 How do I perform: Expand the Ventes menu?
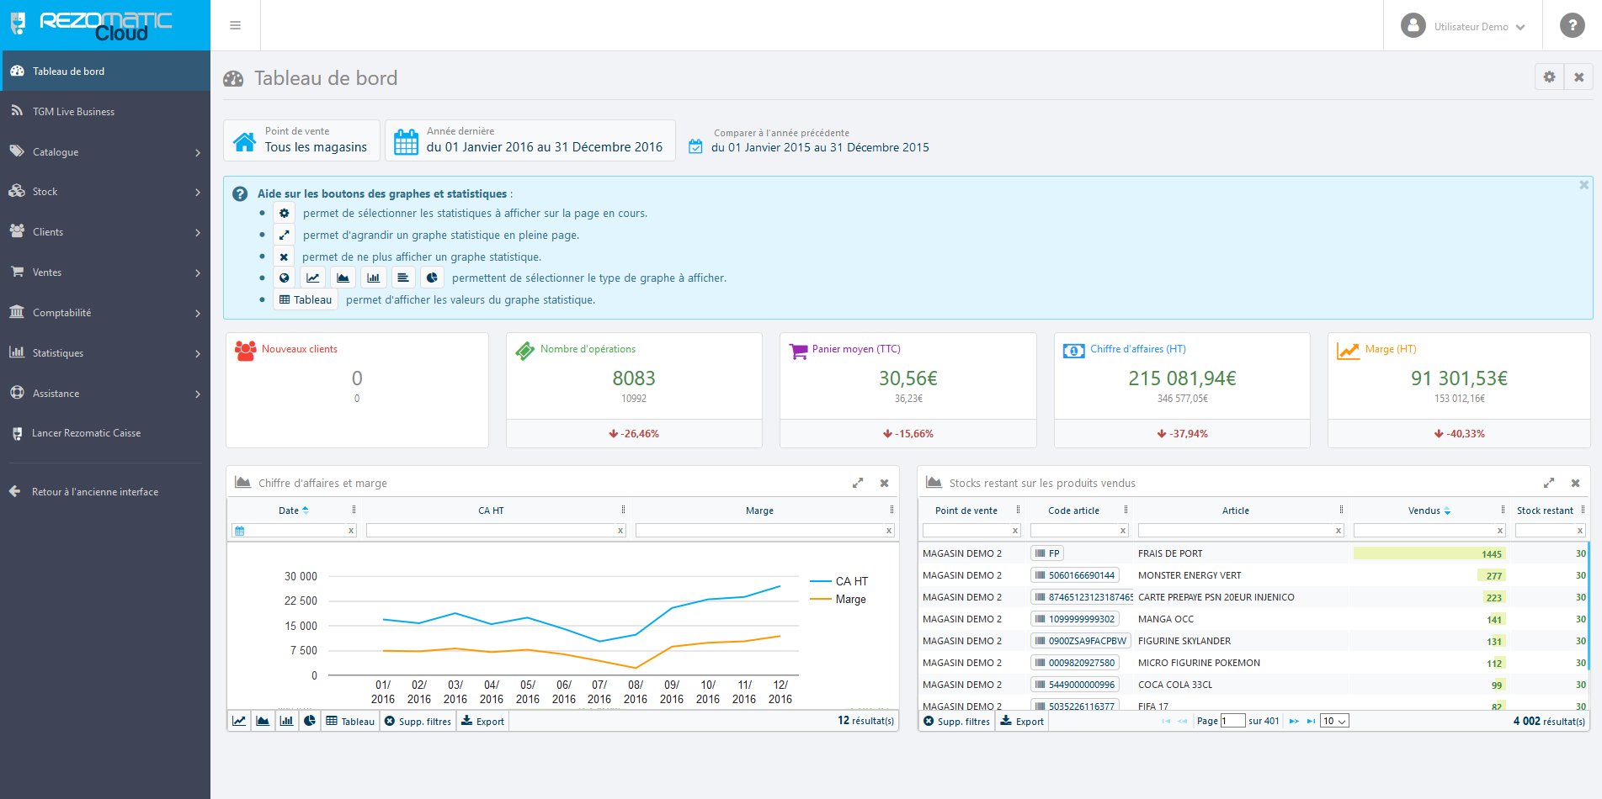105,273
